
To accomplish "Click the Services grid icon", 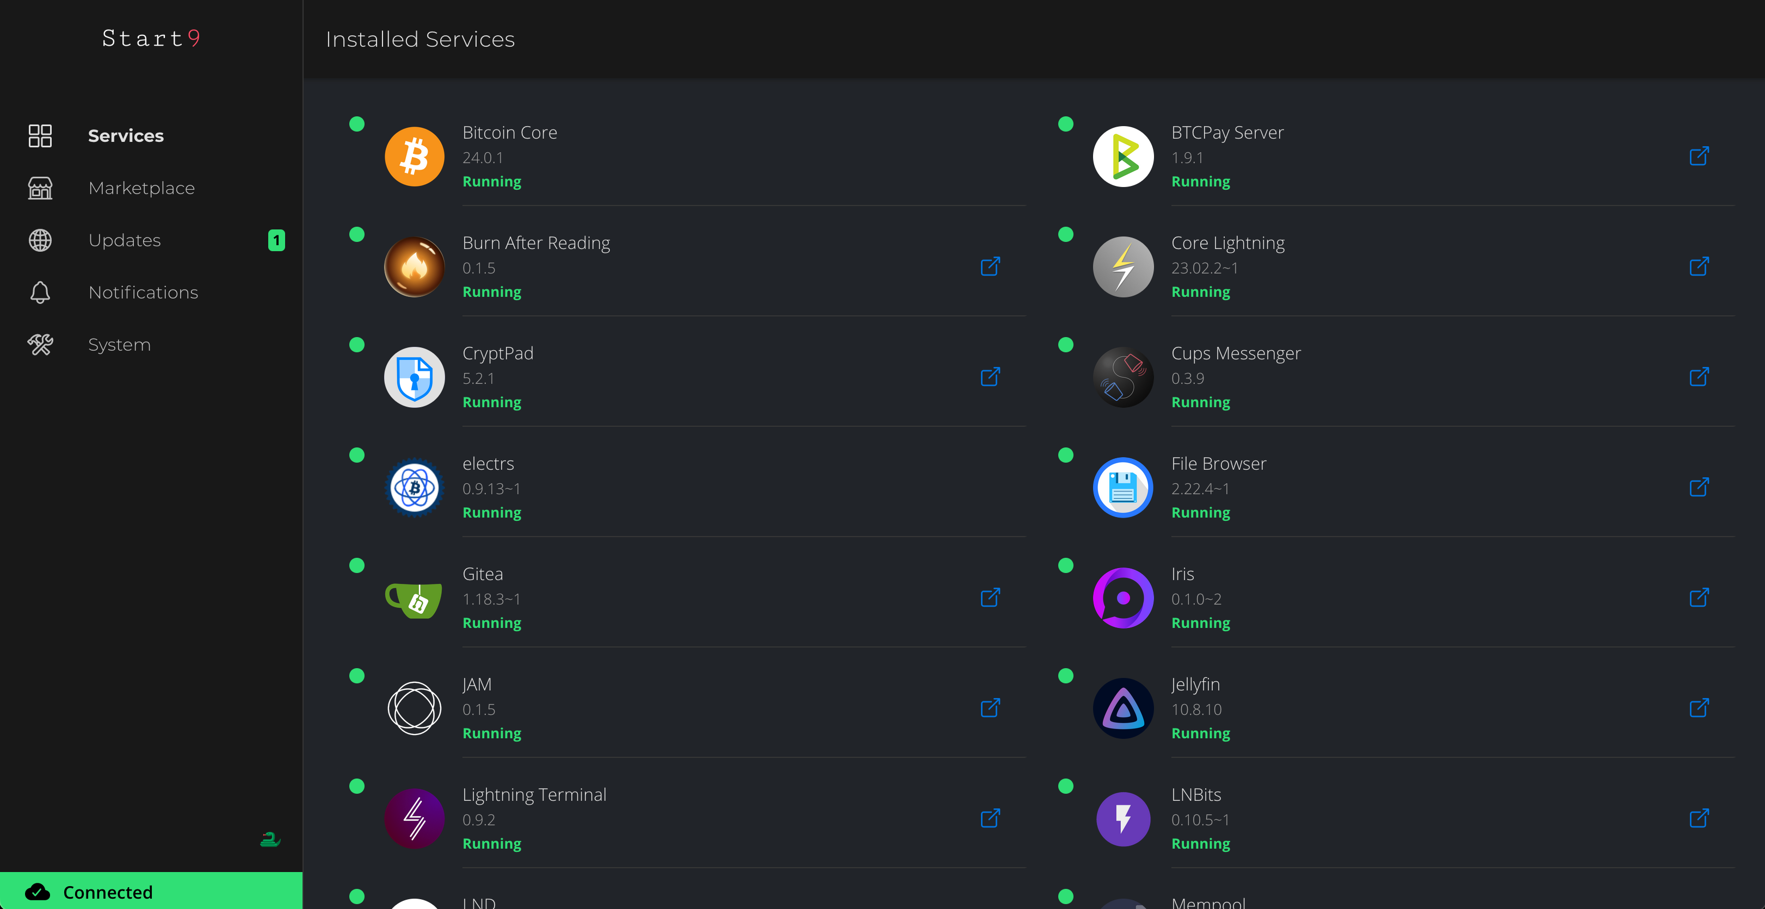I will click(40, 135).
